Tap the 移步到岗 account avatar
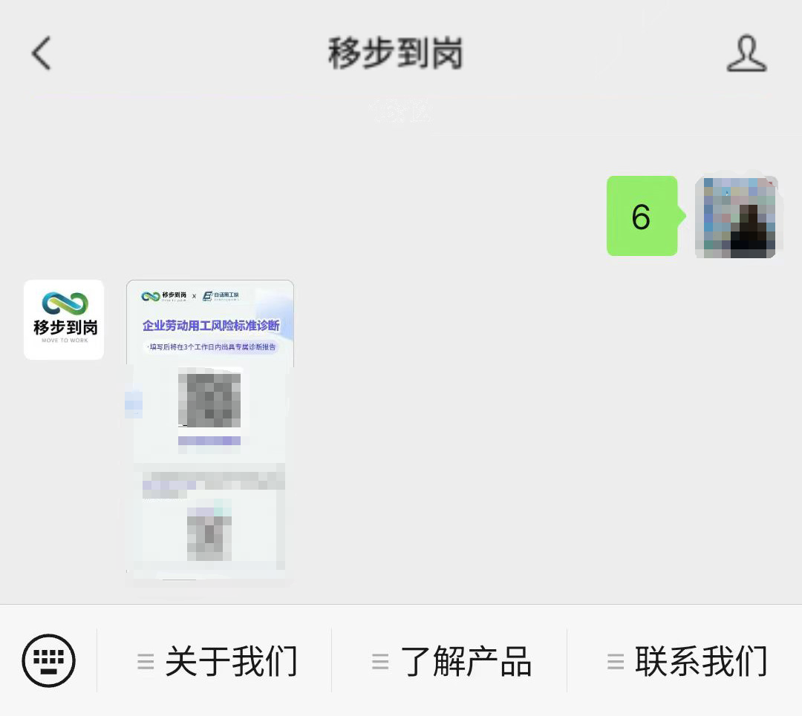This screenshot has width=802, height=716. point(64,320)
